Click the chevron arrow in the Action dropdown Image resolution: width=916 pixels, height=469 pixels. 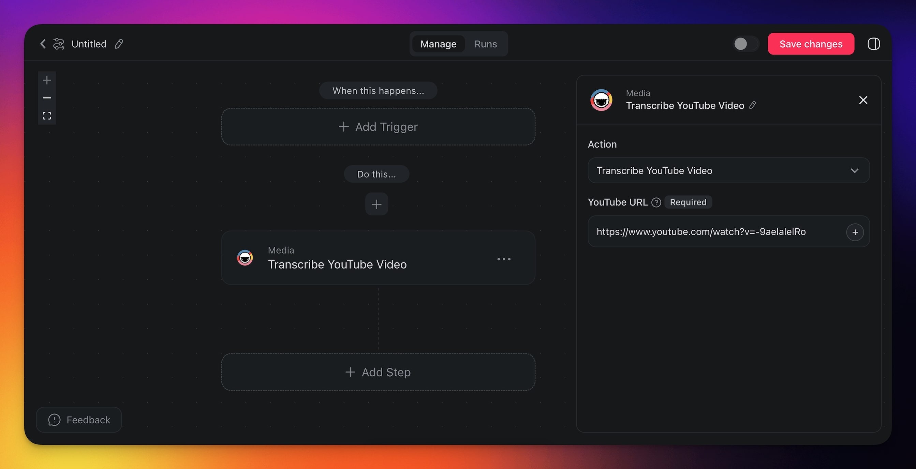(x=855, y=170)
